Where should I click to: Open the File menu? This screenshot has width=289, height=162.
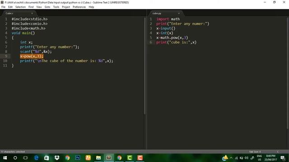[3, 7]
